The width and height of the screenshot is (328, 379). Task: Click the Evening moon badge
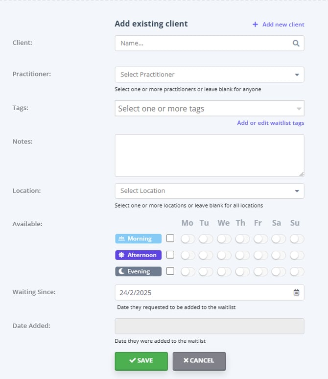coord(138,271)
